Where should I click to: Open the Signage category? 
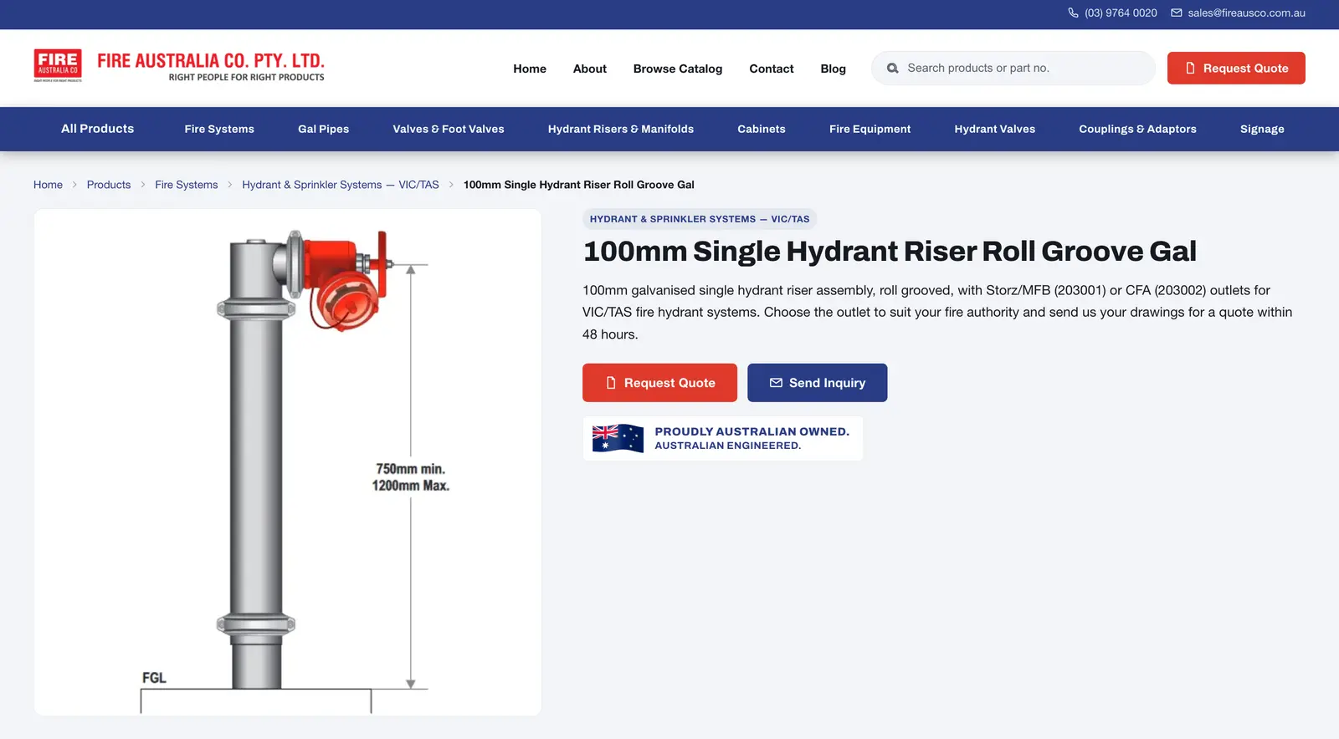click(x=1262, y=129)
